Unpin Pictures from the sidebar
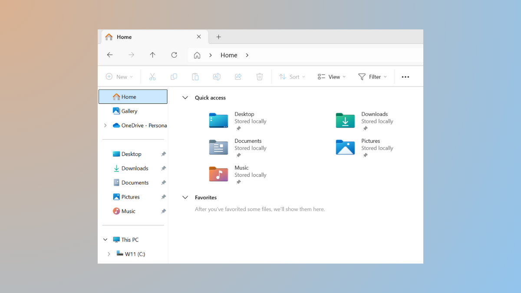Viewport: 521px width, 293px height. (x=163, y=197)
